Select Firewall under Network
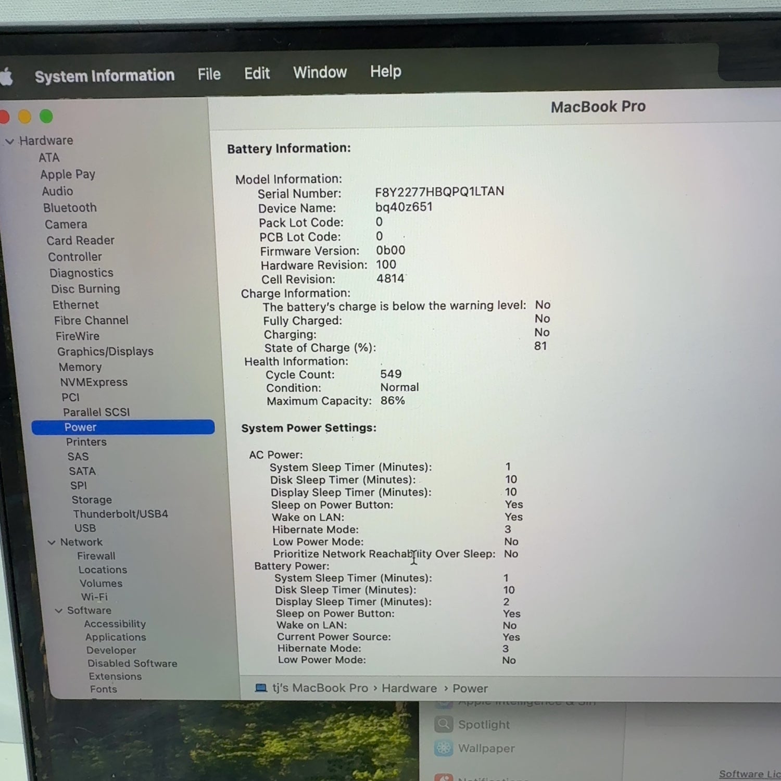781x781 pixels. (96, 556)
